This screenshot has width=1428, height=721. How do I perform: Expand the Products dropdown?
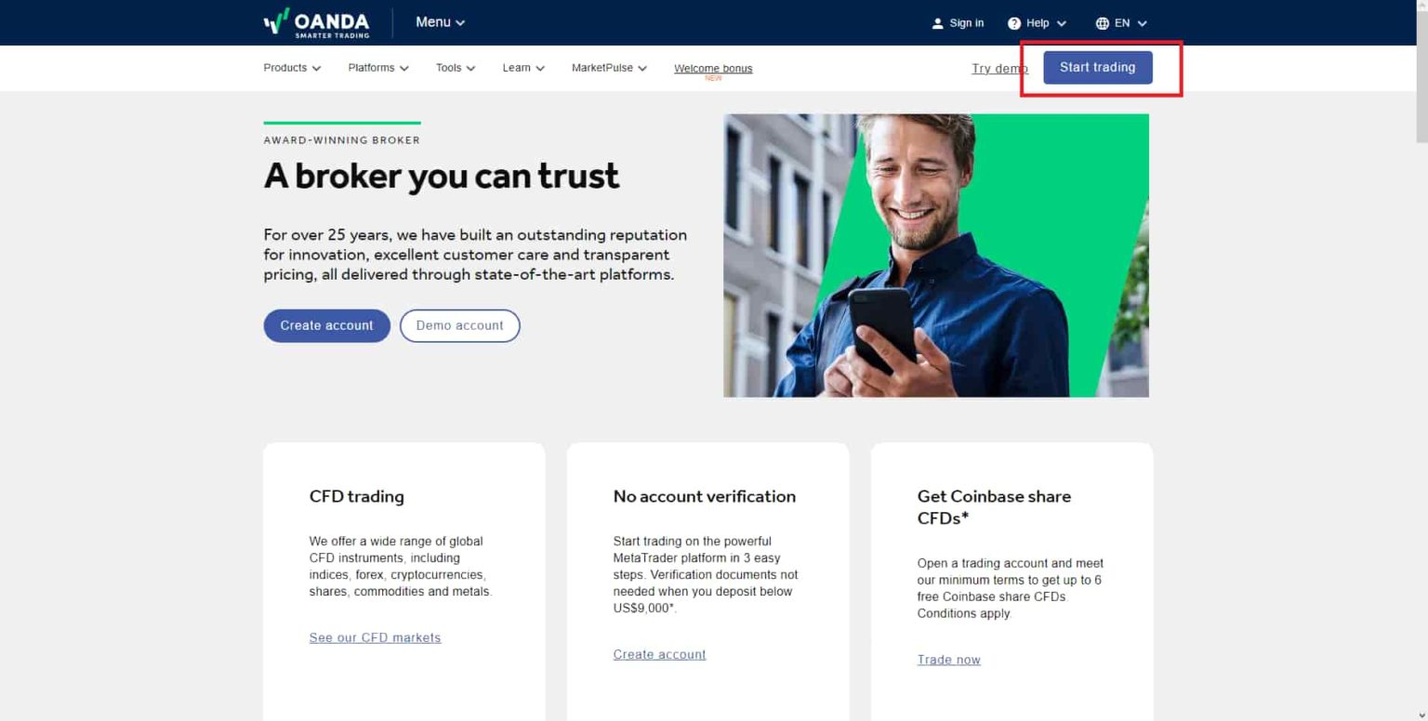(291, 68)
